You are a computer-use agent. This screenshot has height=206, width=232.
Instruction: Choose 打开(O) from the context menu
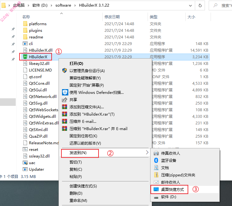(76, 64)
